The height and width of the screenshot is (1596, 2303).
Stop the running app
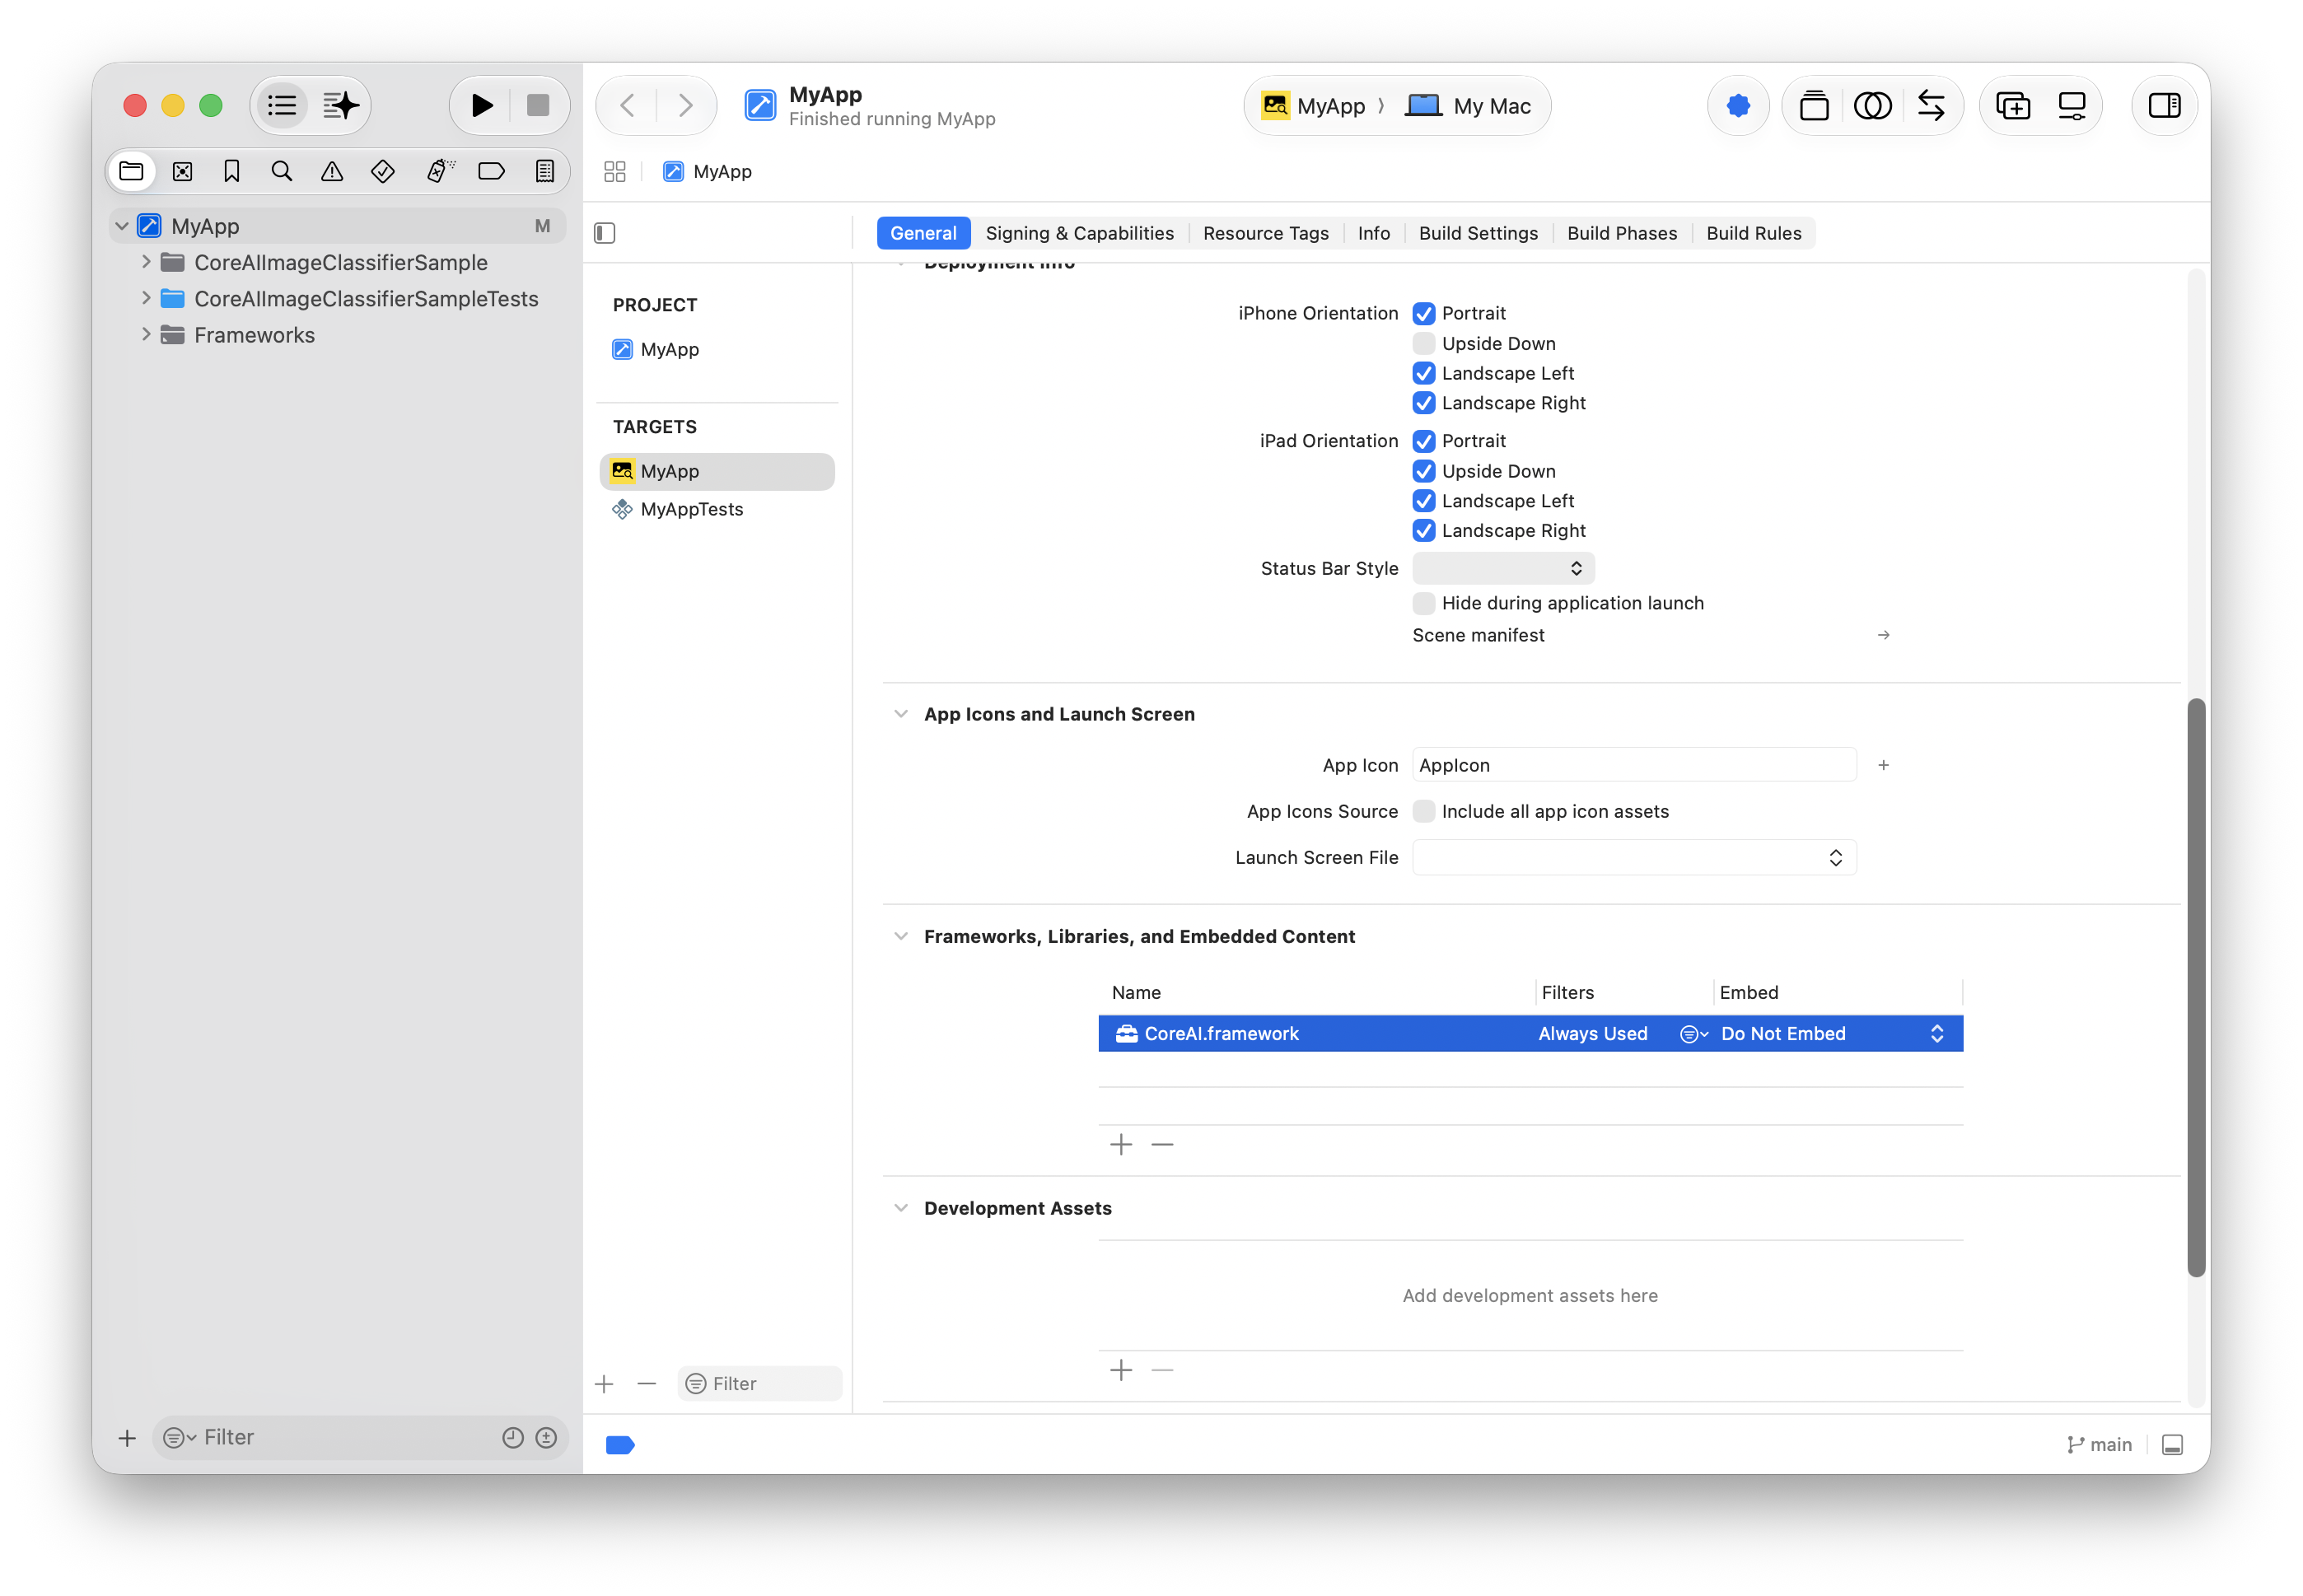538,105
